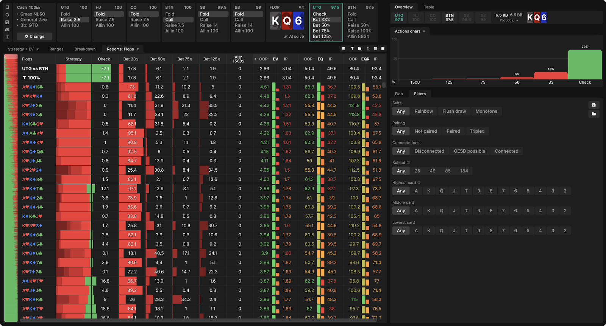Click the folder icon in Filters panel
The width and height of the screenshot is (606, 326).
point(594,114)
